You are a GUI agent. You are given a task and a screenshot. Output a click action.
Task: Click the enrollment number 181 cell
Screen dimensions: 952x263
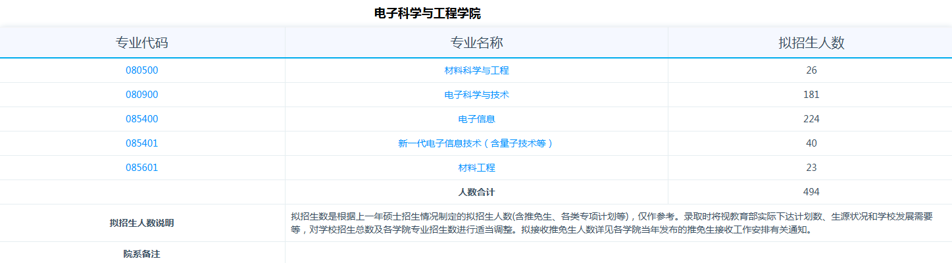tap(811, 95)
